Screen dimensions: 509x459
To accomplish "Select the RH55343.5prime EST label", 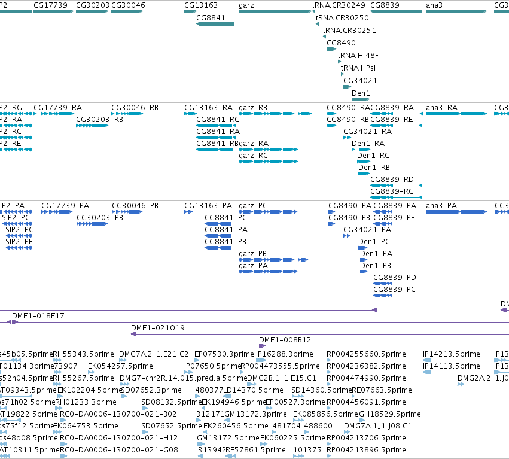I will [x=83, y=354].
